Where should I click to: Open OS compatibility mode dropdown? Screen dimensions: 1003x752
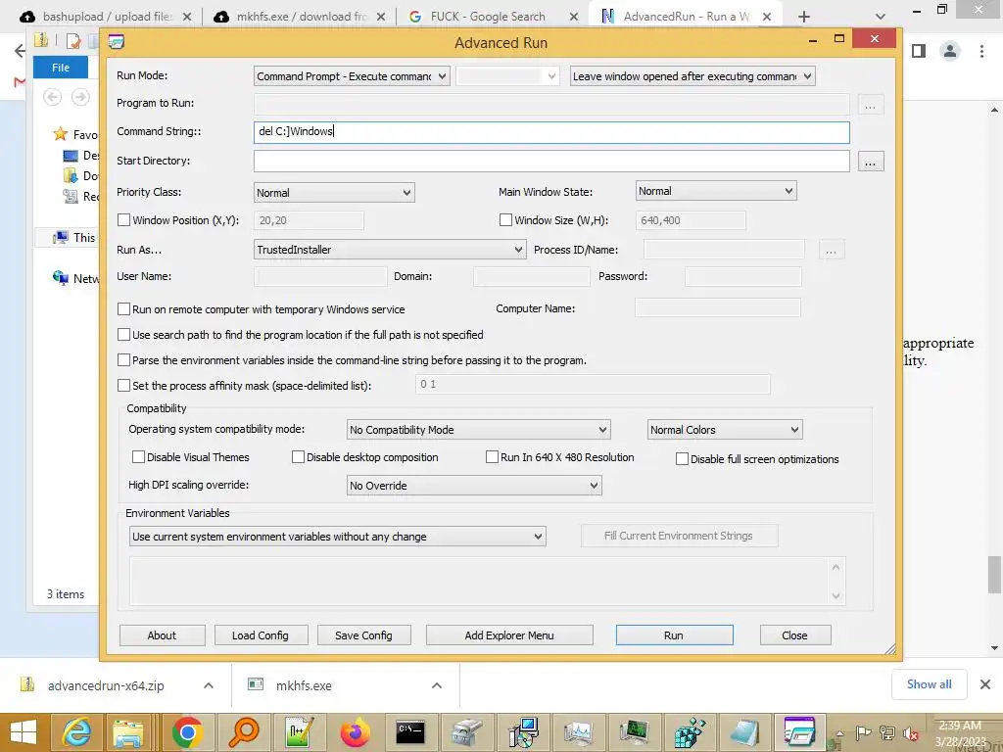(x=478, y=430)
